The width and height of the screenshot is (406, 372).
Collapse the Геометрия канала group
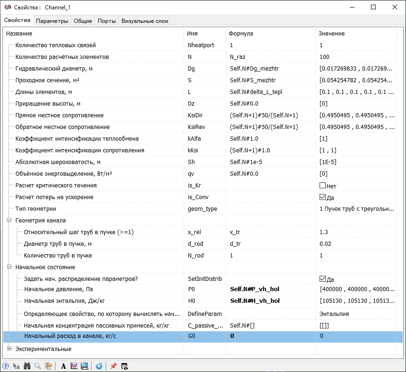coord(9,221)
